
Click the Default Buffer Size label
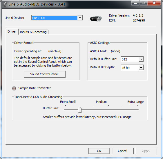(x=104, y=59)
